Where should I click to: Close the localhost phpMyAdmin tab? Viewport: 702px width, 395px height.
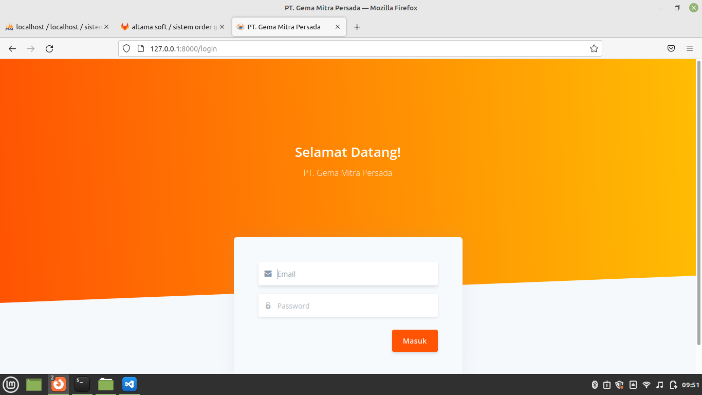coord(106,27)
